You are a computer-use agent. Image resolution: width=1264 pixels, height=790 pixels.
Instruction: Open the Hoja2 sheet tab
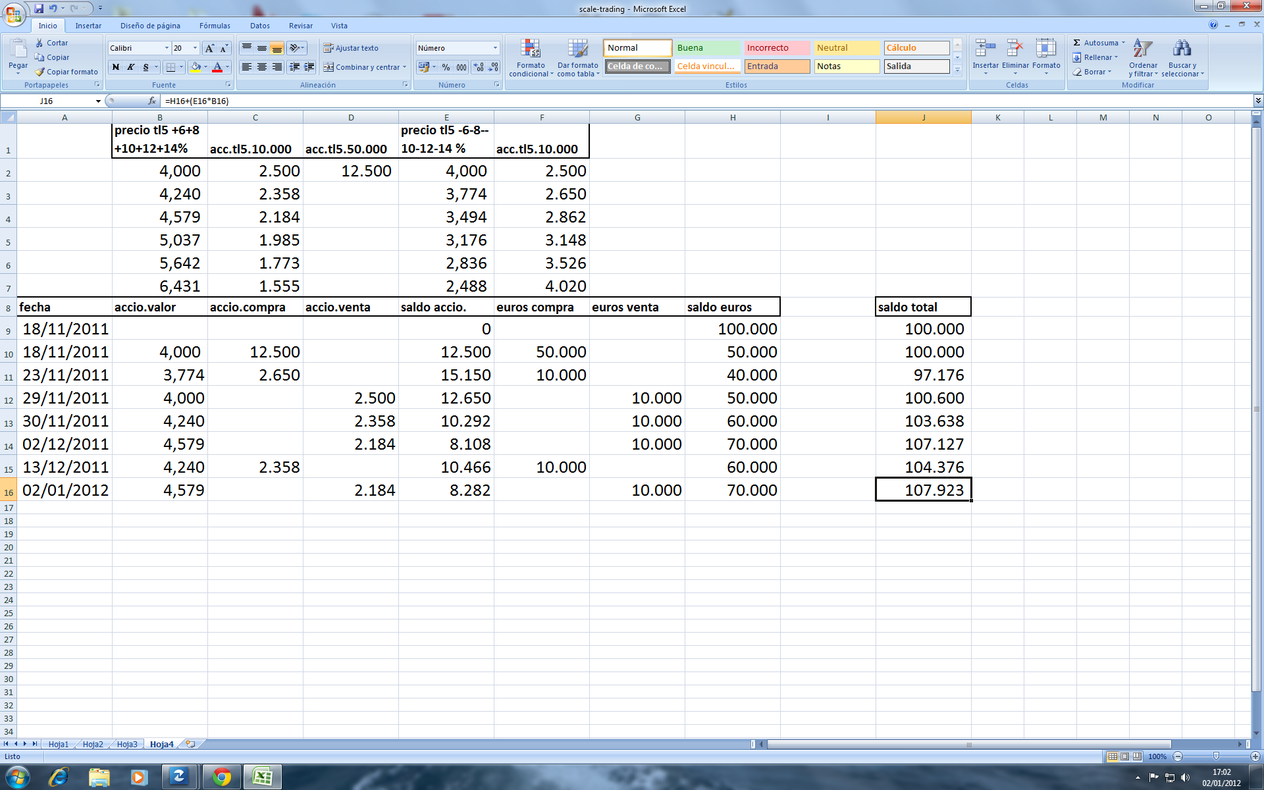coord(93,744)
